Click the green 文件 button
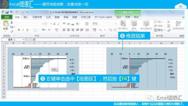188x106 pixels. click(x=7, y=17)
